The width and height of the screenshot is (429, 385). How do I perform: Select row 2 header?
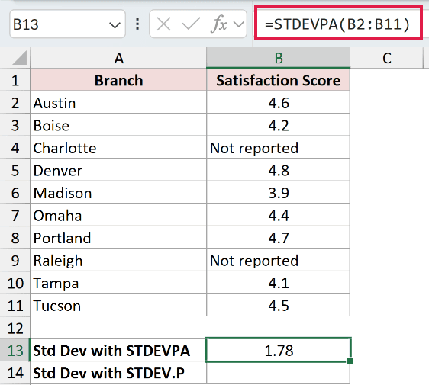pos(15,103)
